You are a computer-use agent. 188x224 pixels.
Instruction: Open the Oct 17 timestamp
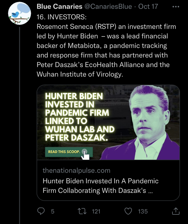click(148, 7)
